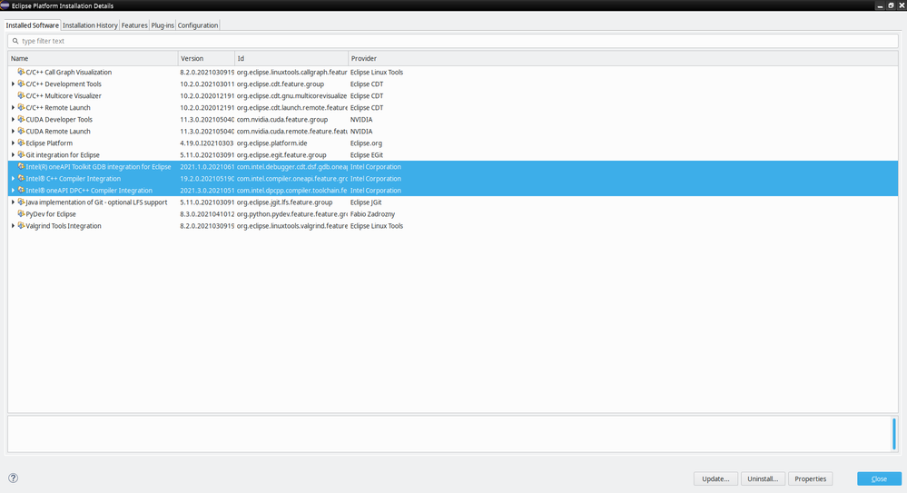Click the id org.eclipse.cdt.feature.group
The image size is (907, 493).
[281, 84]
